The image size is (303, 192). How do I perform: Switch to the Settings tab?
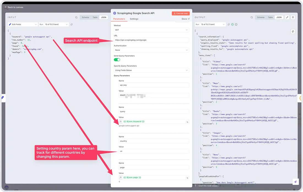coord(134,19)
